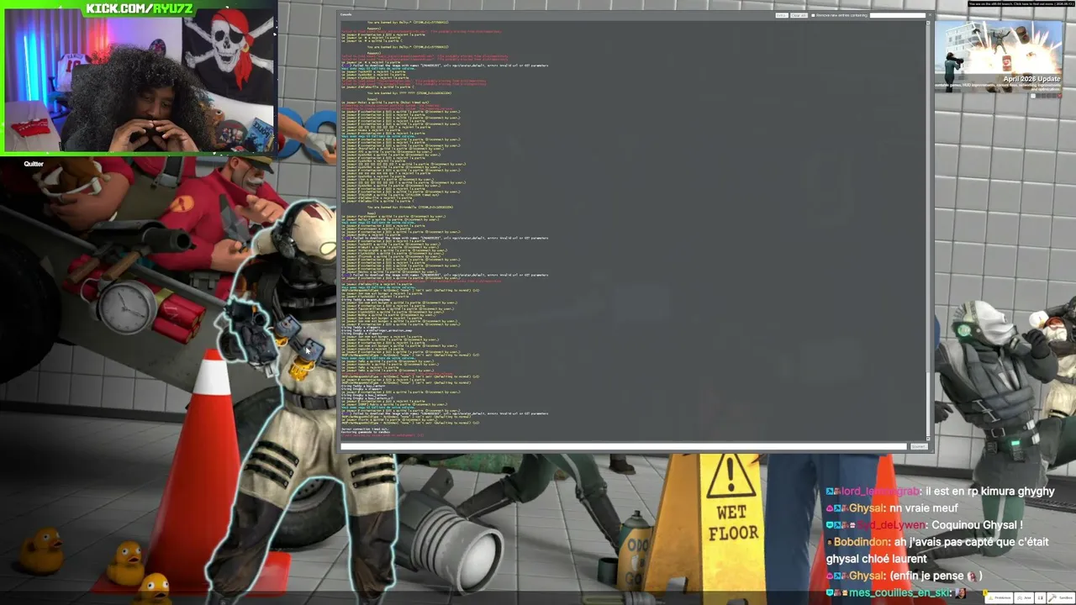Close the Console window
This screenshot has height=605, width=1076.
click(x=930, y=15)
